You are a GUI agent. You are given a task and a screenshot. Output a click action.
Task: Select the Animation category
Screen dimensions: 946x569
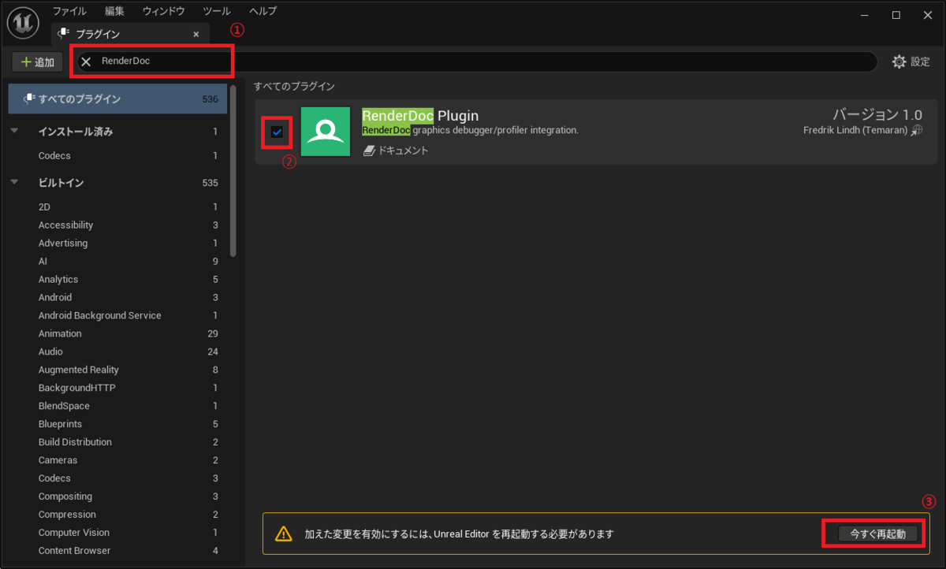coord(117,333)
